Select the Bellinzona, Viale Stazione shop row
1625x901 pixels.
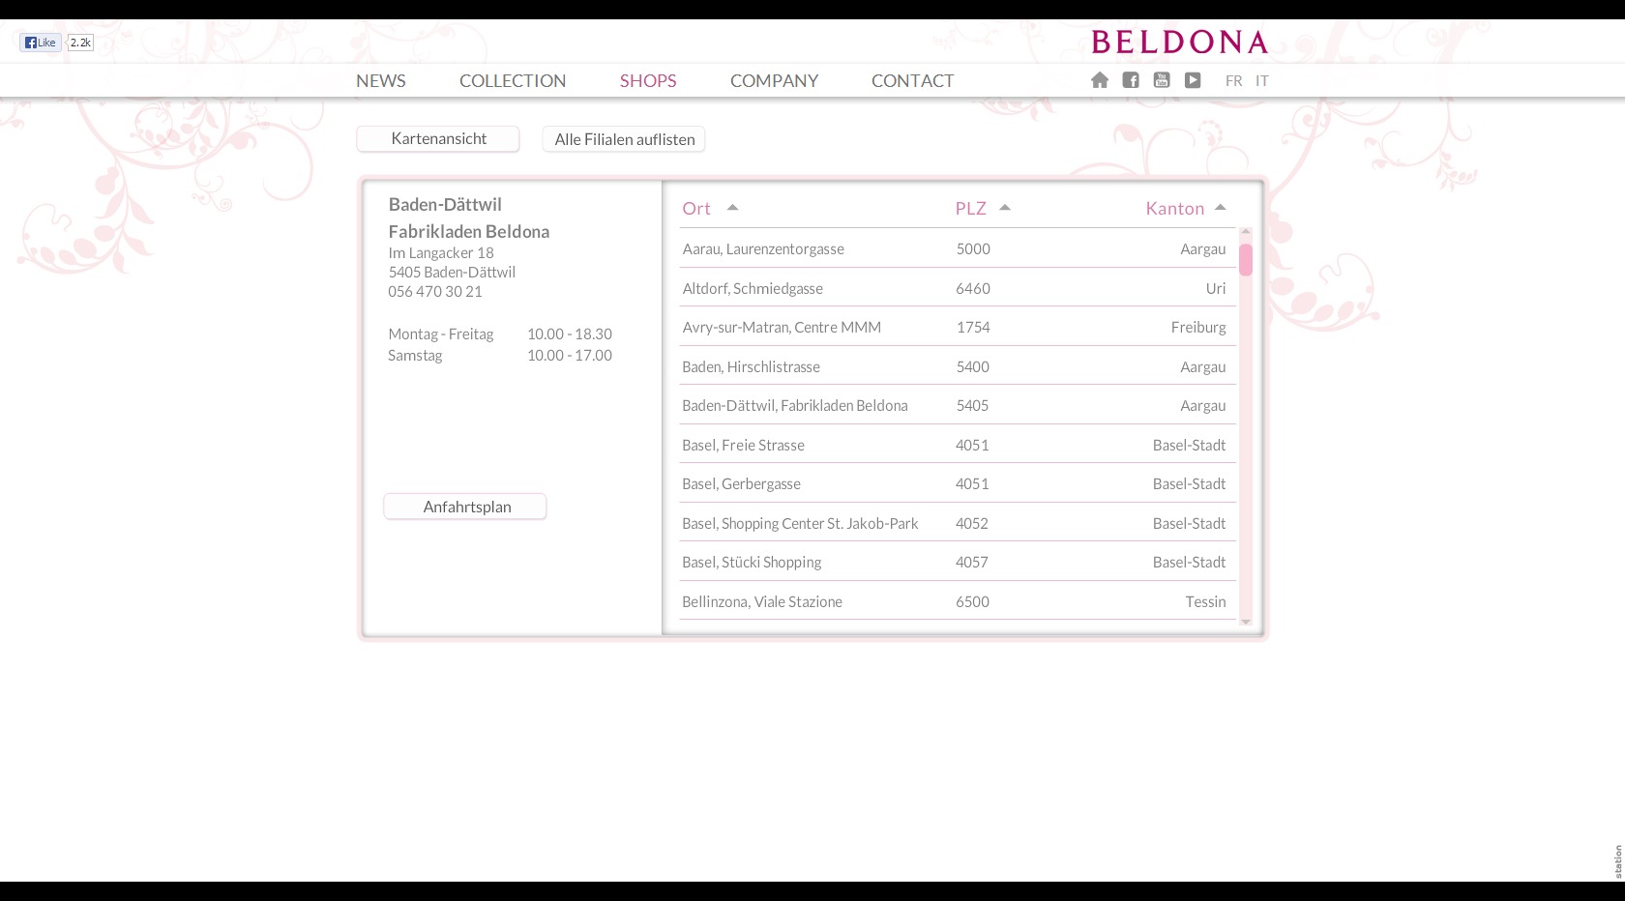(x=762, y=601)
